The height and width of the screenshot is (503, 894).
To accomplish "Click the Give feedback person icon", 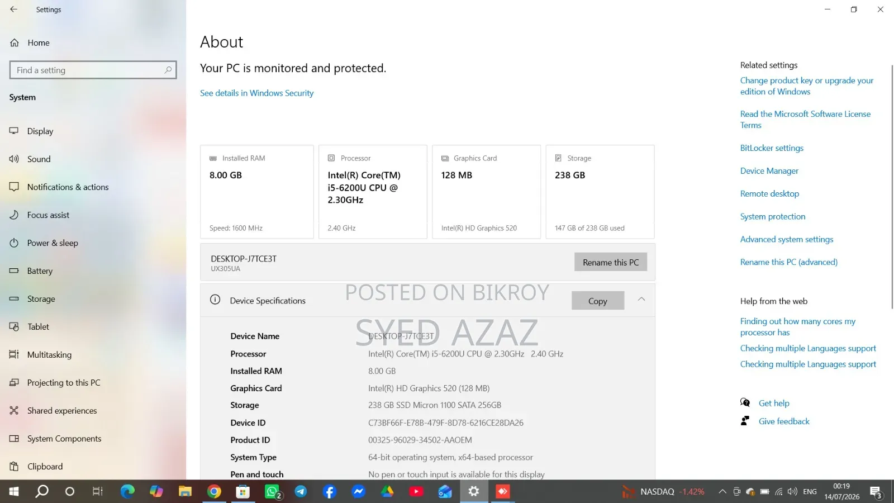I will pos(745,421).
